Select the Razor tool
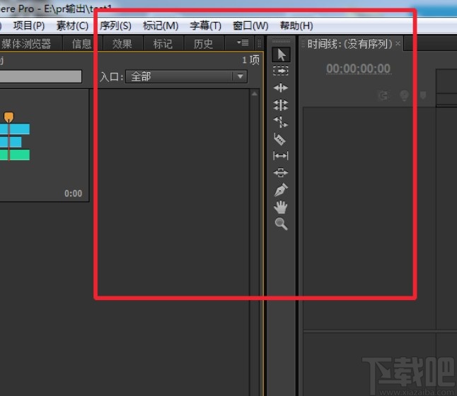This screenshot has width=457, height=396. click(x=280, y=139)
